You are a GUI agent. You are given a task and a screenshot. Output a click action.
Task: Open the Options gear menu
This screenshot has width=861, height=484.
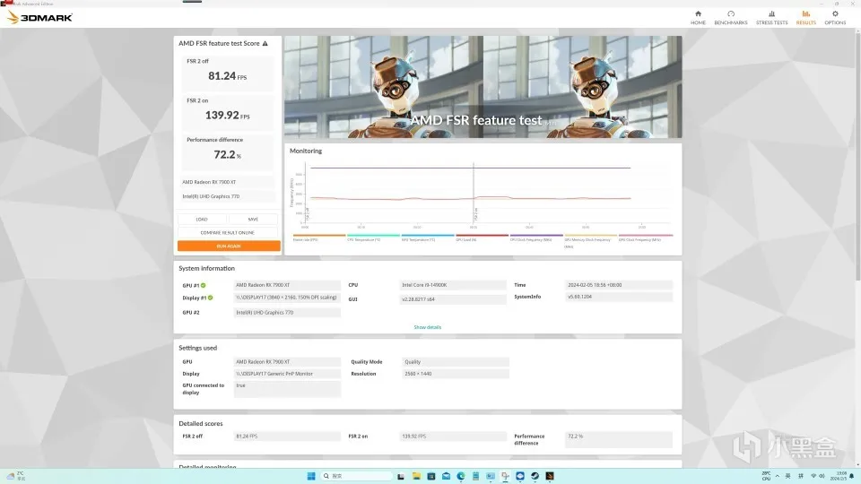click(835, 18)
